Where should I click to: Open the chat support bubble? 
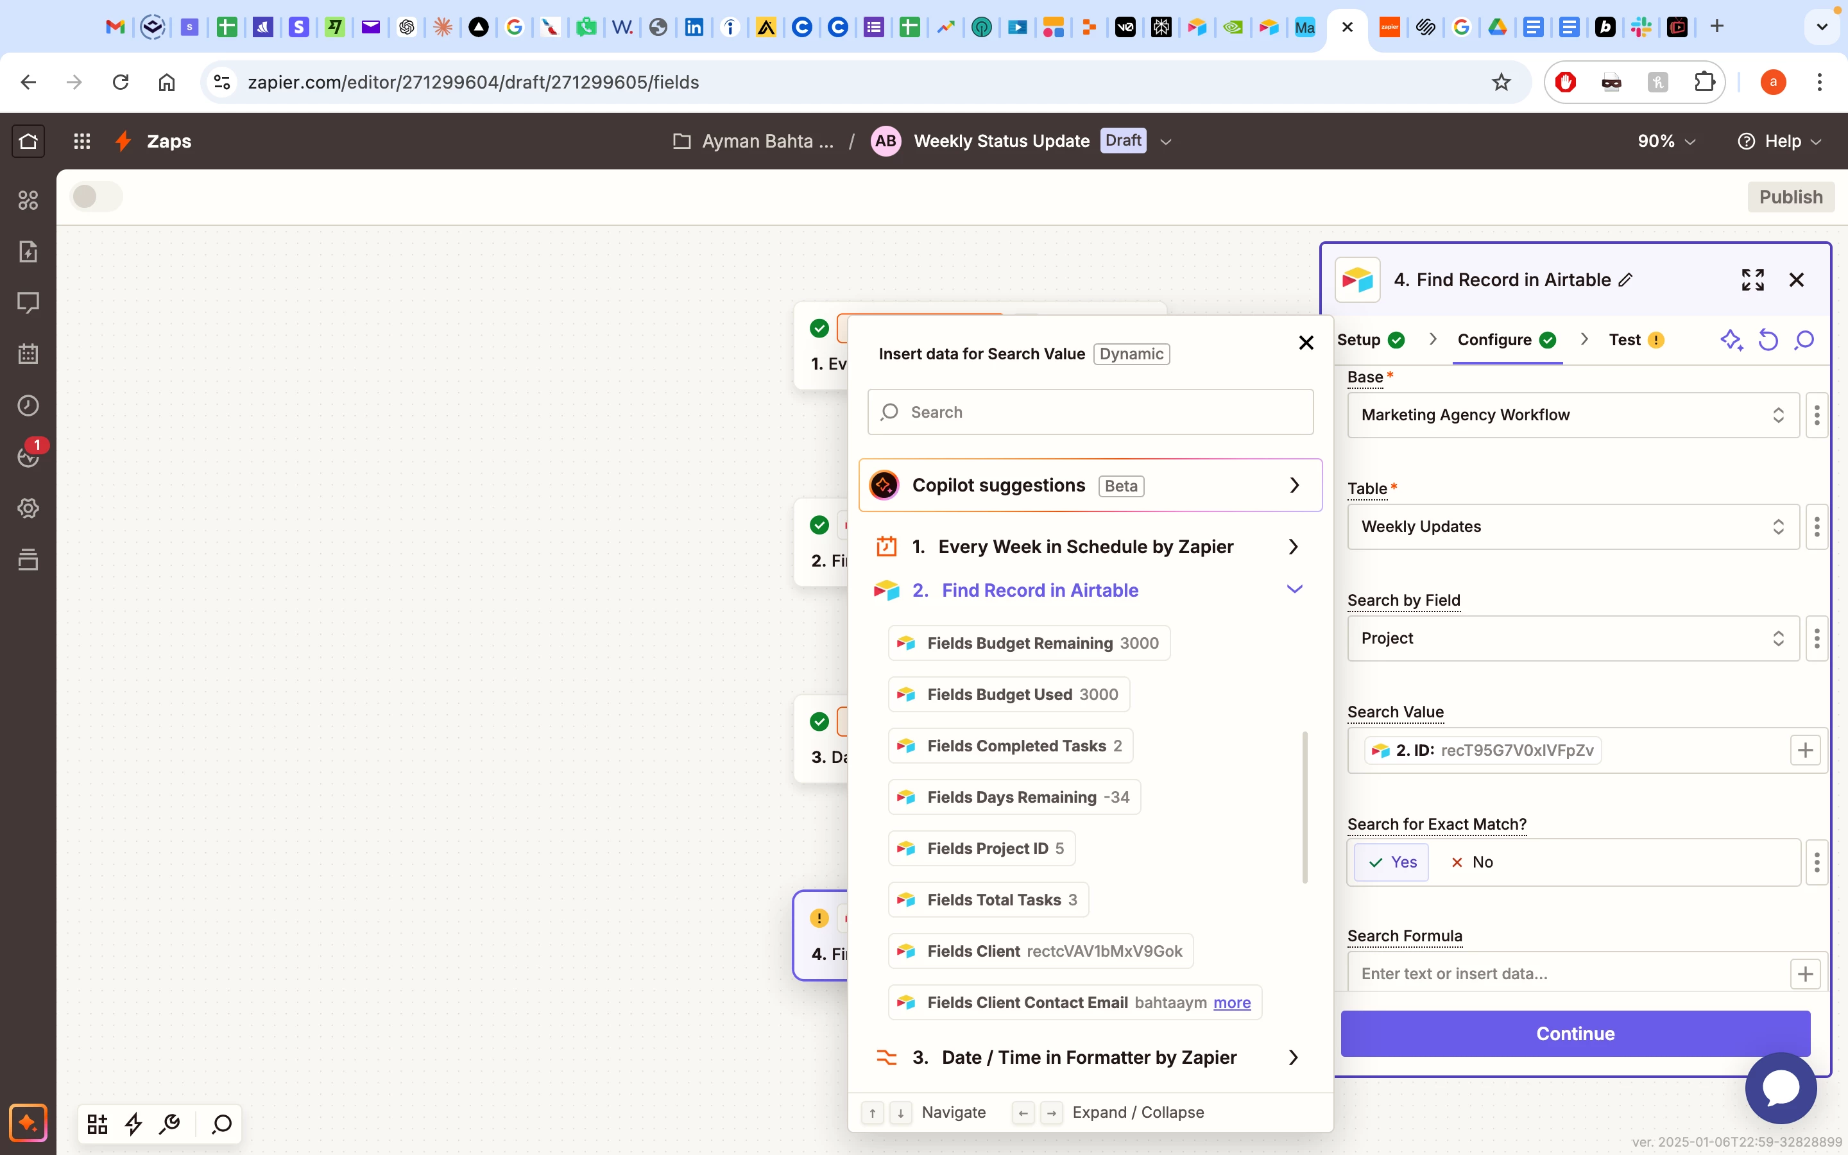[x=1780, y=1087]
